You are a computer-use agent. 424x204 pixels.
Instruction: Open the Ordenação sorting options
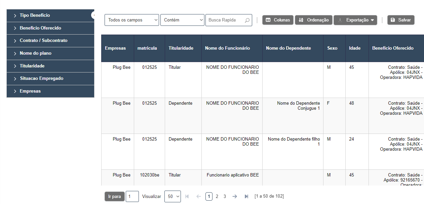point(314,20)
